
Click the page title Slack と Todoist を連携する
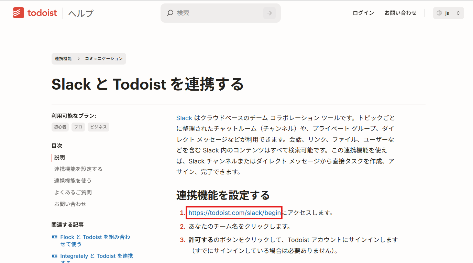pyautogui.click(x=147, y=84)
